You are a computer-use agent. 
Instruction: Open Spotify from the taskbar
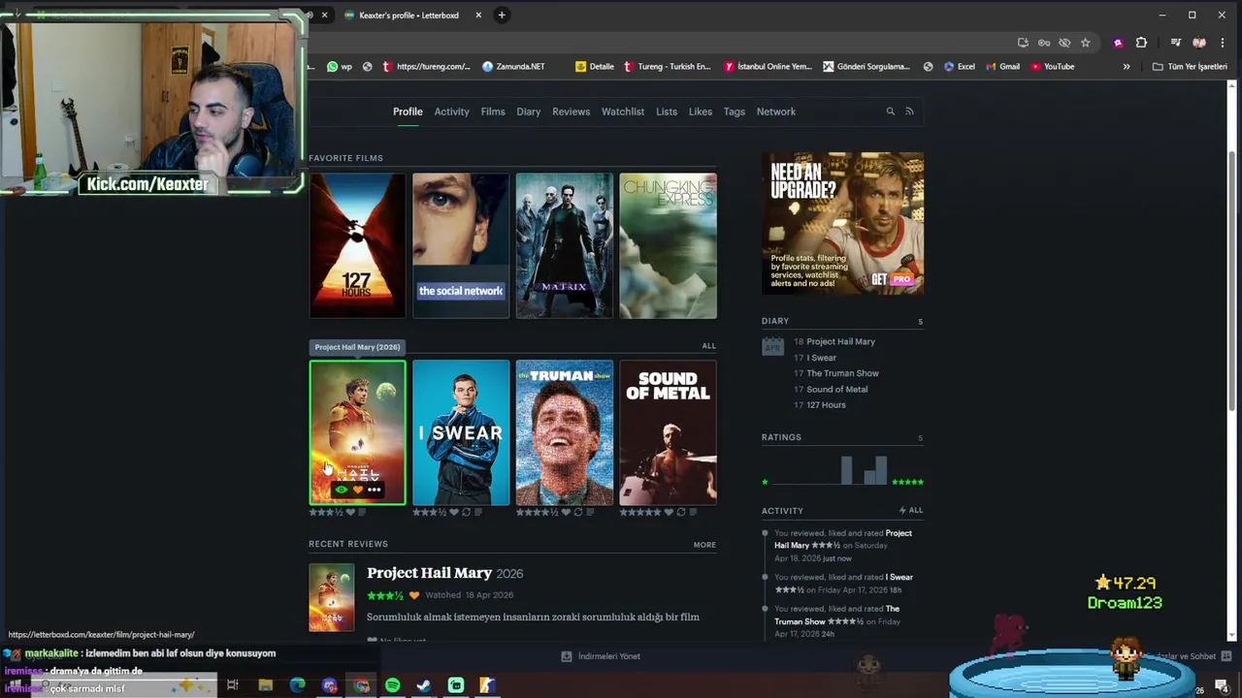tap(392, 685)
